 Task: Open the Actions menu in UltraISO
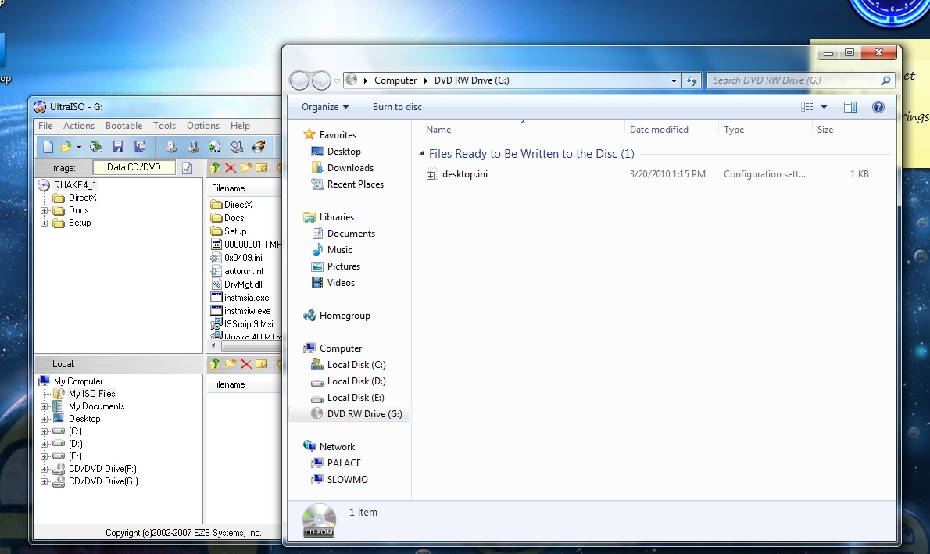[x=79, y=126]
